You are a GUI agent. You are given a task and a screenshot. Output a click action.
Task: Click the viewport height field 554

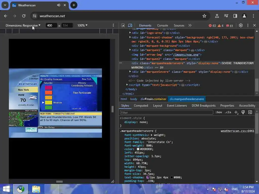(67, 26)
